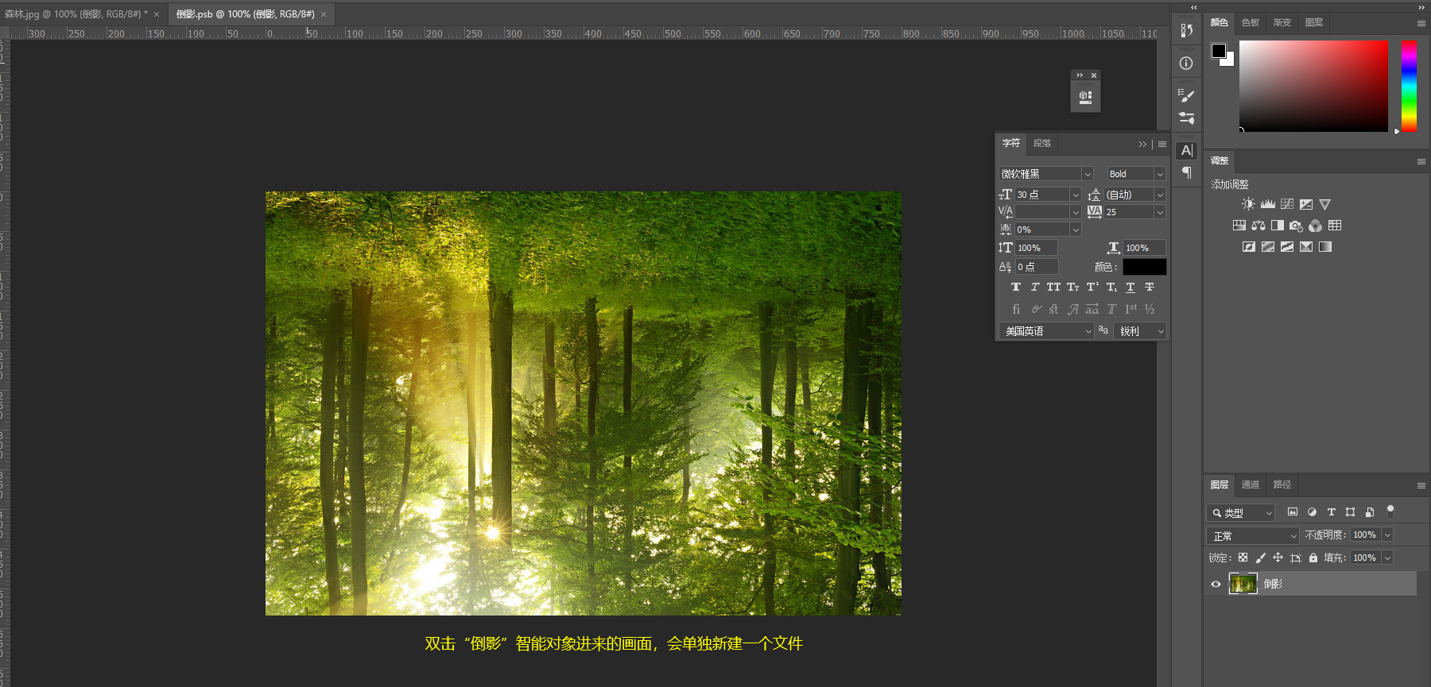Toggle faux bold text style

pyautogui.click(x=1015, y=288)
